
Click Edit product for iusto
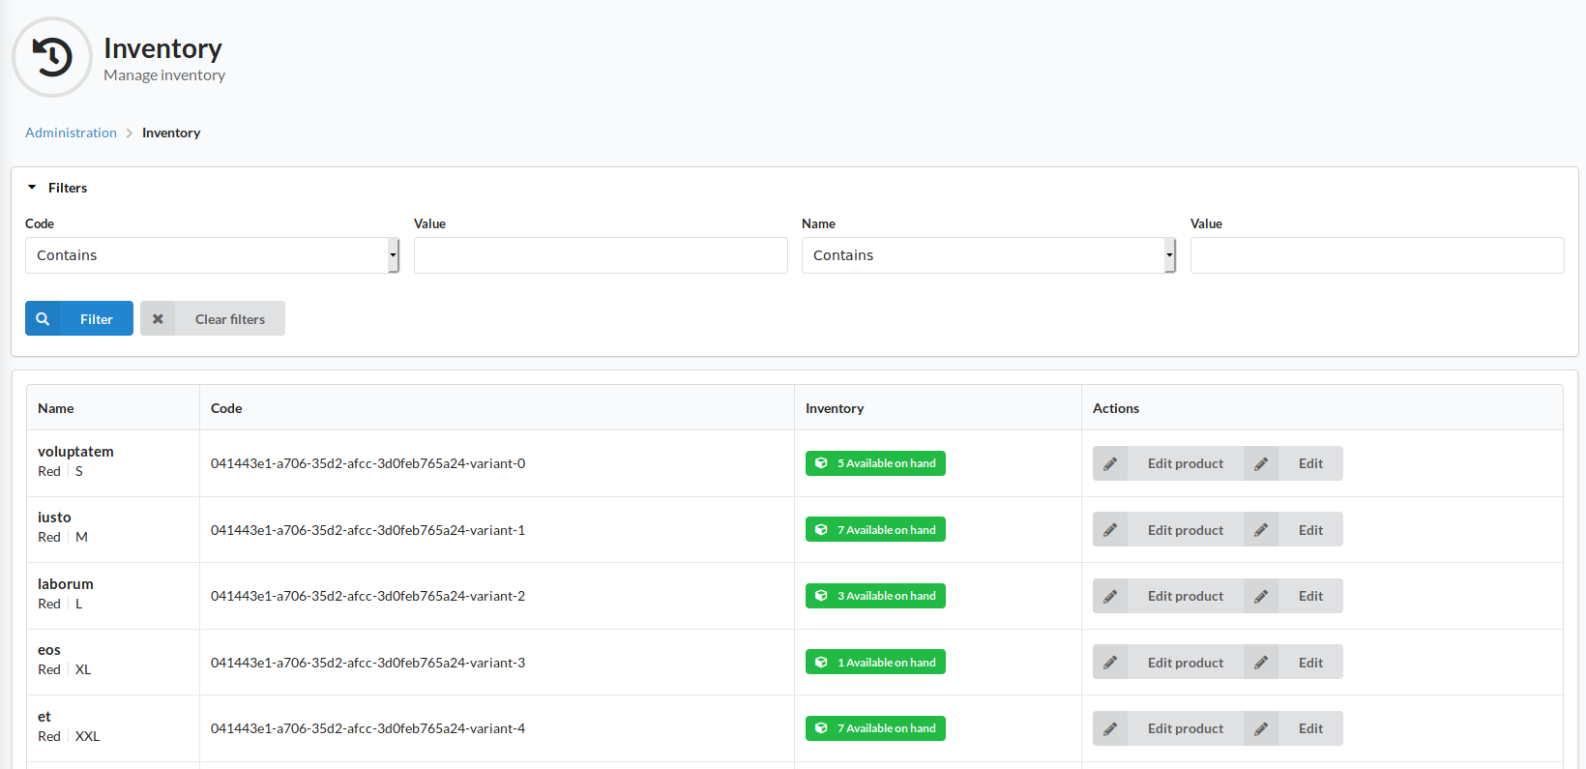tap(1168, 530)
